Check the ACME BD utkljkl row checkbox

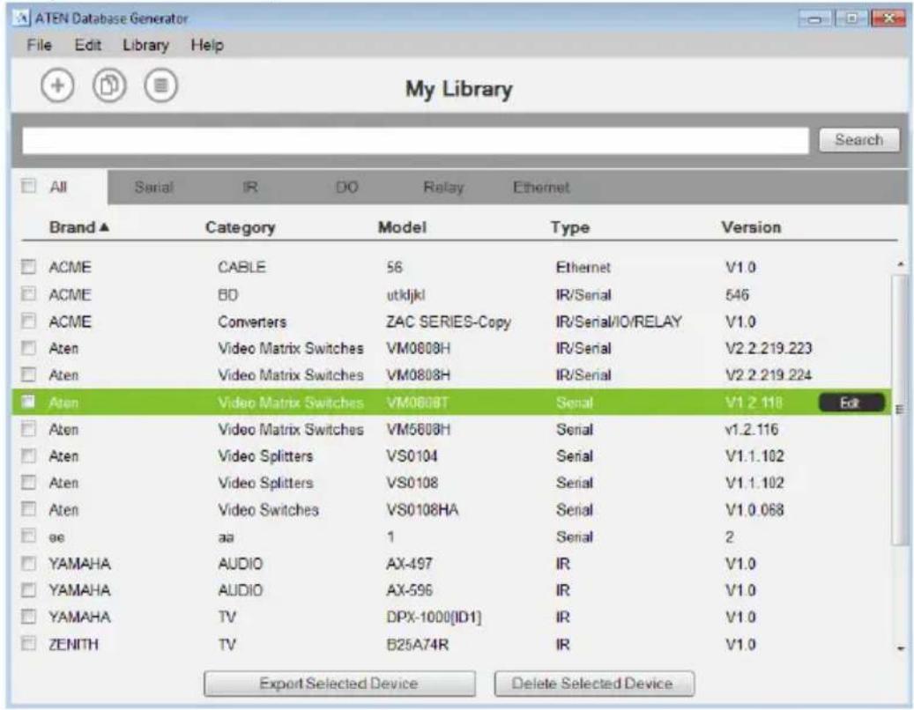coord(28,294)
